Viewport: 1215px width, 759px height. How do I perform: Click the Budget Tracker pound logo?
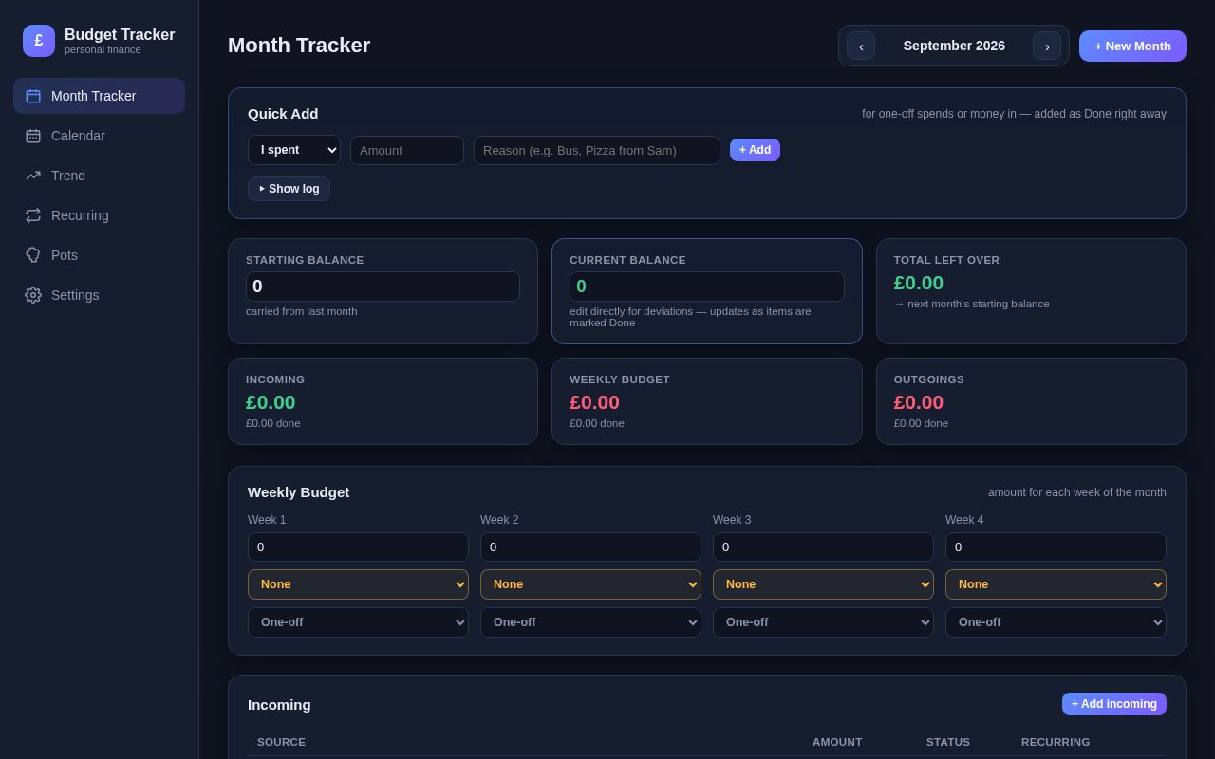pyautogui.click(x=39, y=41)
